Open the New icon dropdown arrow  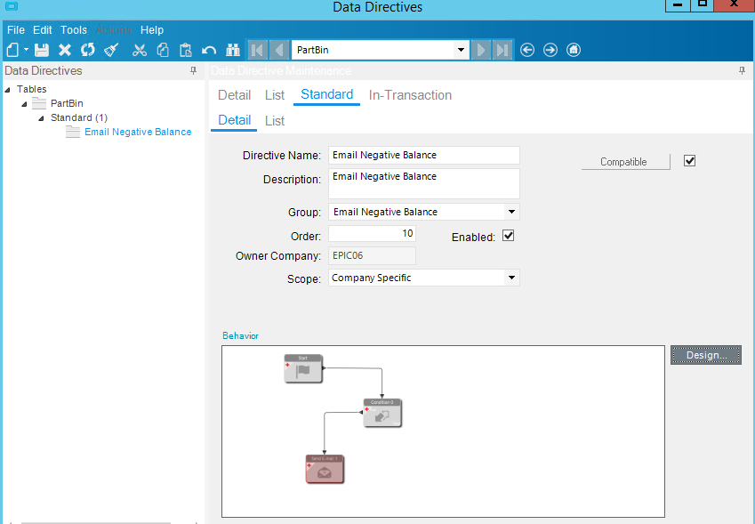26,50
